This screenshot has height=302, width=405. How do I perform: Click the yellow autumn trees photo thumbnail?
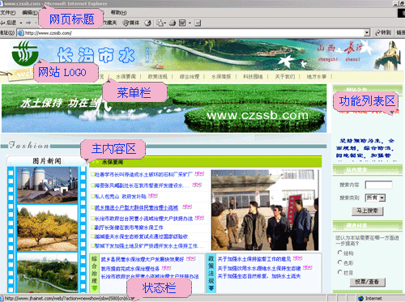[48, 228]
